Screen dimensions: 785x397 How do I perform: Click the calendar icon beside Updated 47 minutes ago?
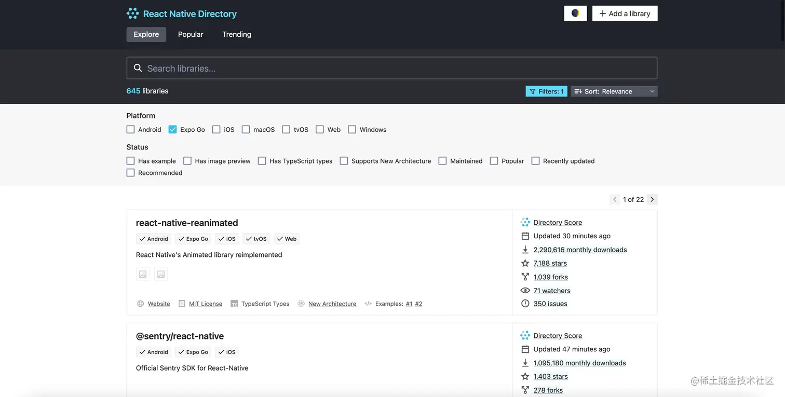[x=525, y=349]
